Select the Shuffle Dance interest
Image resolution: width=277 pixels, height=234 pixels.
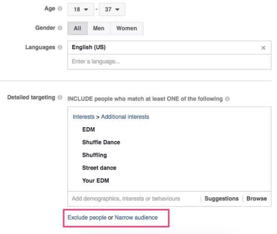click(101, 142)
